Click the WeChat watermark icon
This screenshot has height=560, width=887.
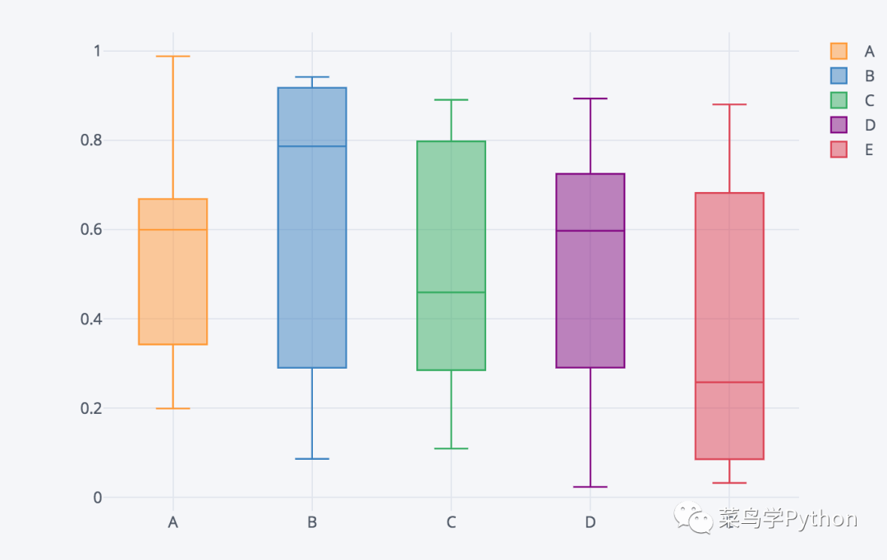pos(693,517)
